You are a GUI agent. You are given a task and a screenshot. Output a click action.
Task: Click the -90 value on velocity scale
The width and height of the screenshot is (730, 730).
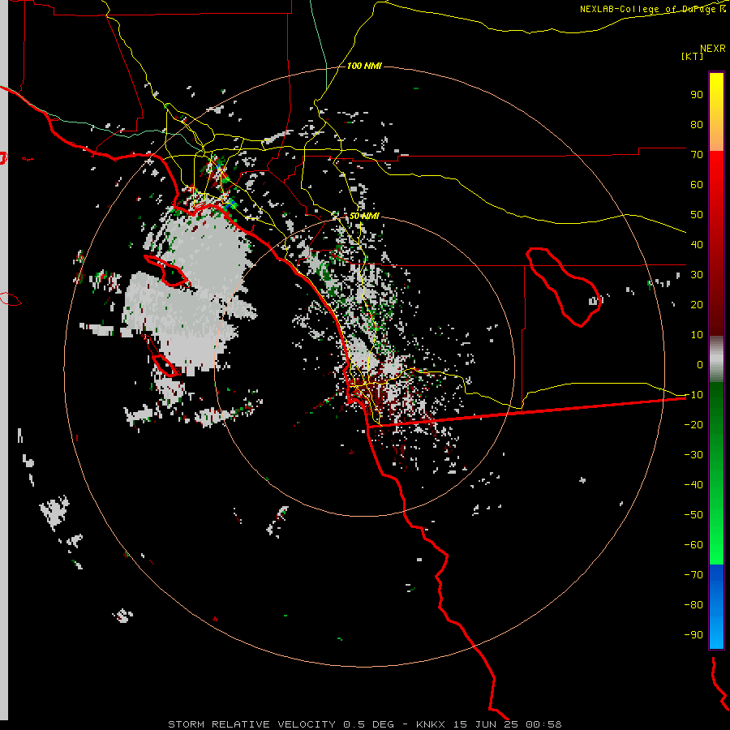coord(693,635)
